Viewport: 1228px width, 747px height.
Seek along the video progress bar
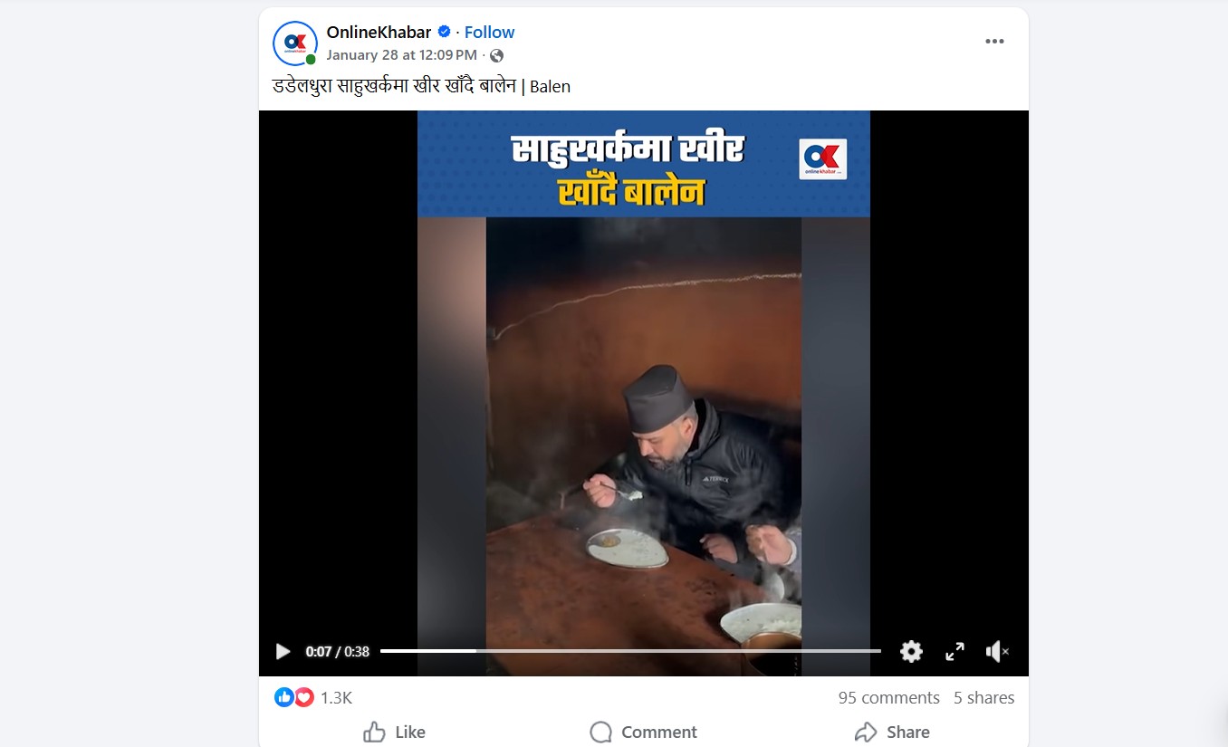[630, 651]
